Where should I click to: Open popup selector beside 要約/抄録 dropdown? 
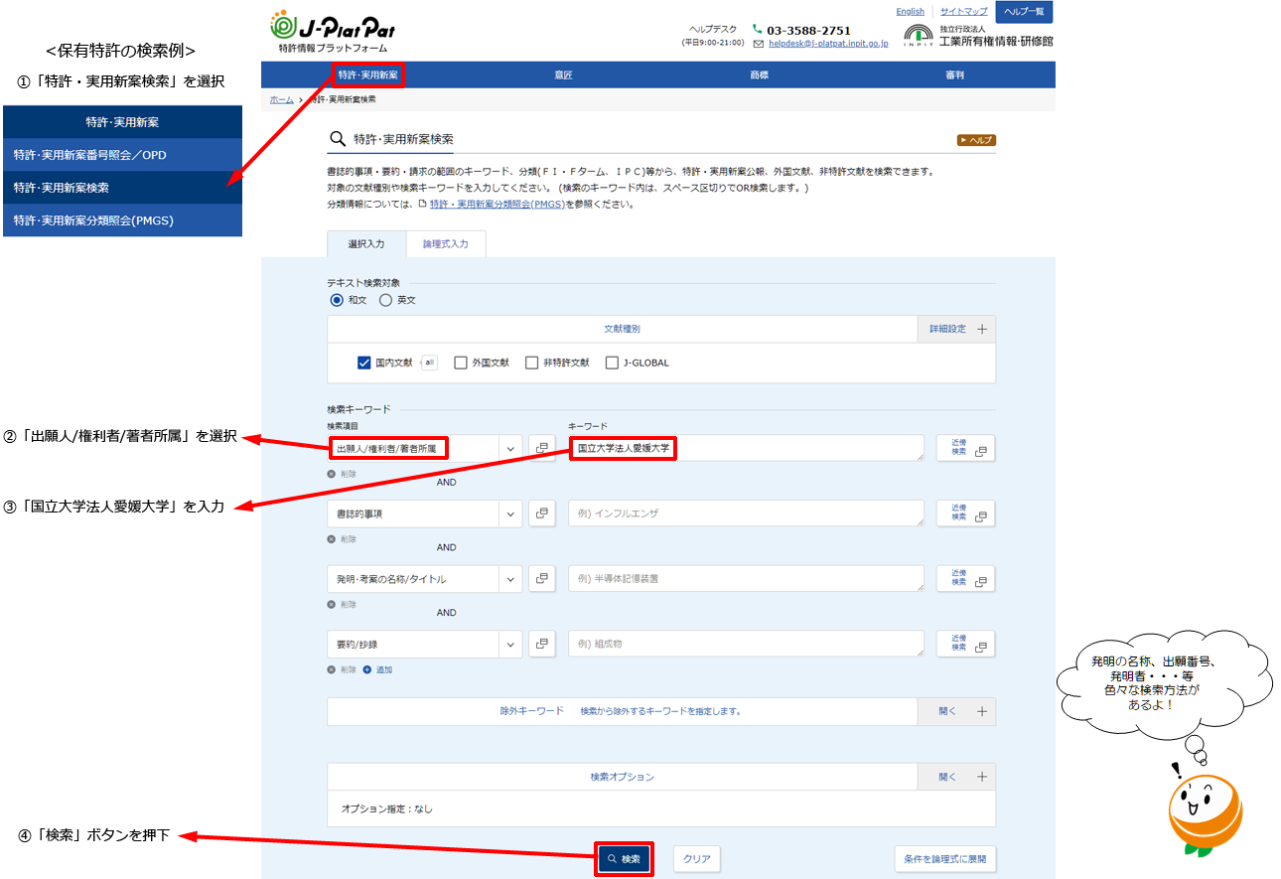point(542,645)
